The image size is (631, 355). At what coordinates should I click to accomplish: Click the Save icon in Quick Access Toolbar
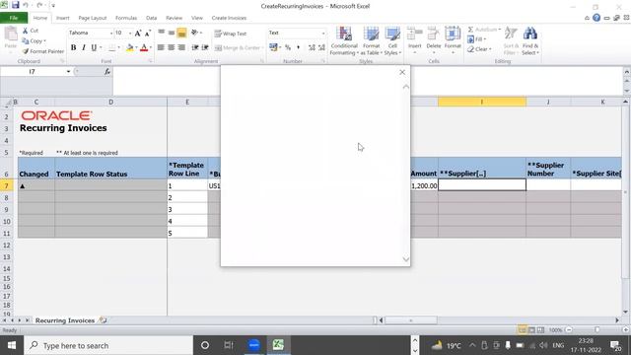(x=16, y=5)
